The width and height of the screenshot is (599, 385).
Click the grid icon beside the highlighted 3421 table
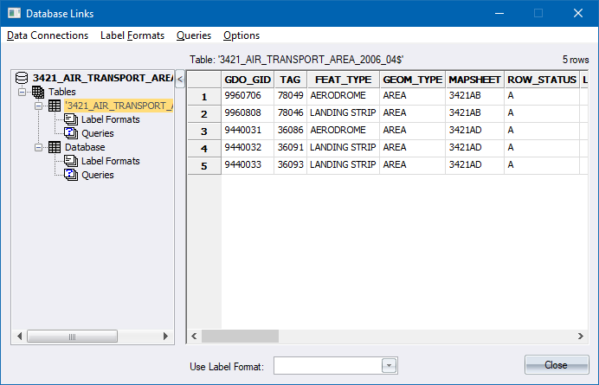[54, 106]
